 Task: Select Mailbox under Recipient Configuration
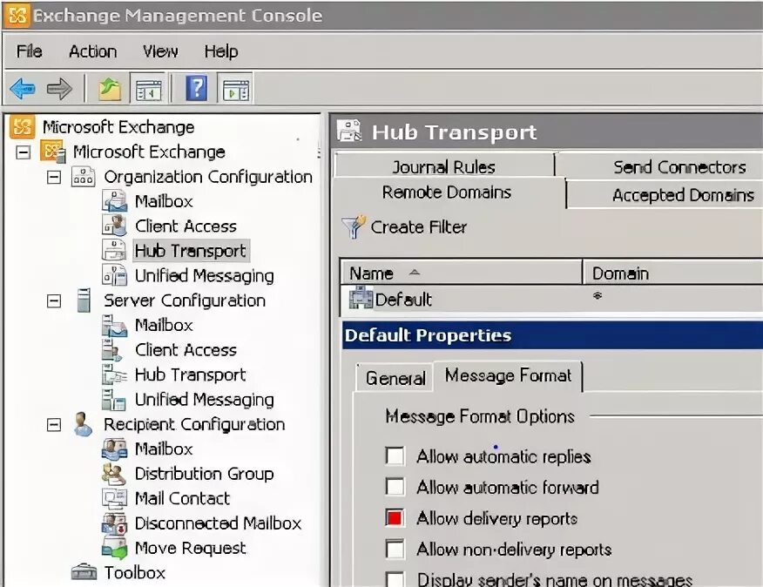click(164, 449)
